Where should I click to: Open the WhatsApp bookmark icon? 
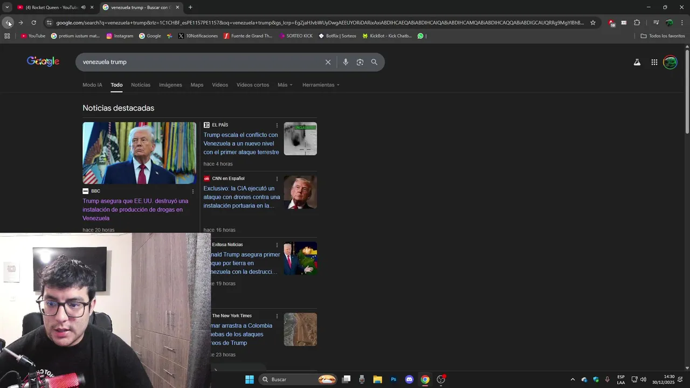click(x=420, y=36)
